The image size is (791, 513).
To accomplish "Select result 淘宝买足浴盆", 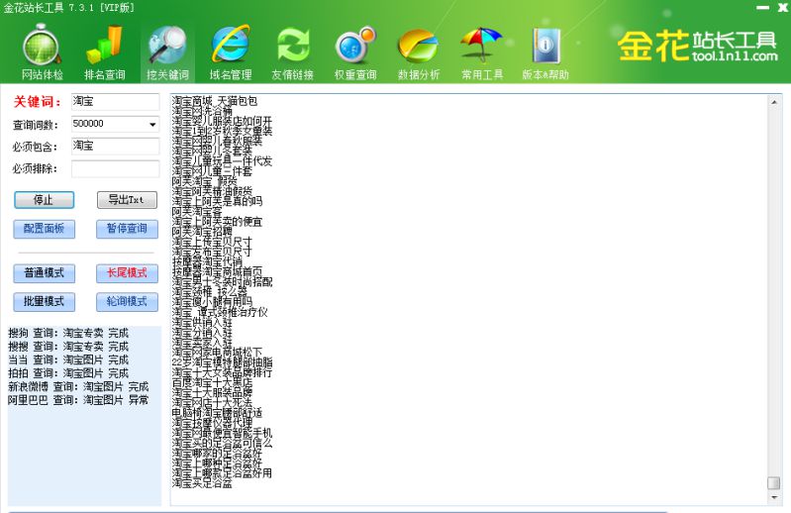I will (x=202, y=483).
